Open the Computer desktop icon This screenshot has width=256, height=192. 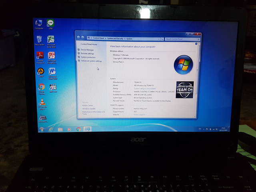pos(39,24)
